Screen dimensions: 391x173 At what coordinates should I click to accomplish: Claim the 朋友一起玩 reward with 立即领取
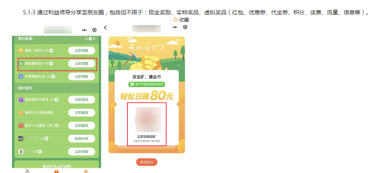(82, 51)
